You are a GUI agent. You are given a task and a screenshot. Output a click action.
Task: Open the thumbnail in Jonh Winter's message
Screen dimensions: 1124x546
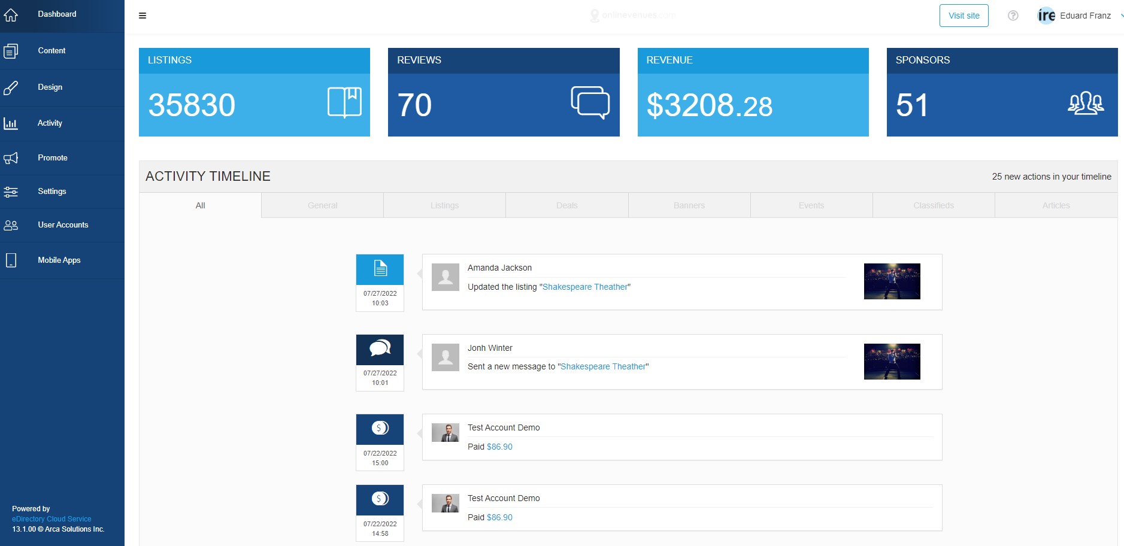tap(892, 362)
